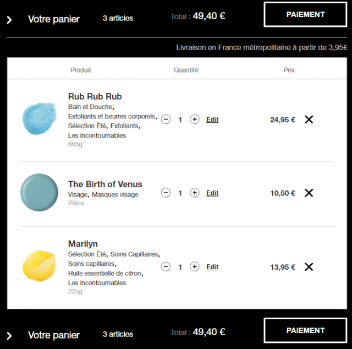Viewport: 352px width, 349px height.
Task: Decrease quantity of Rub Rub Rub
Action: pyautogui.click(x=166, y=119)
